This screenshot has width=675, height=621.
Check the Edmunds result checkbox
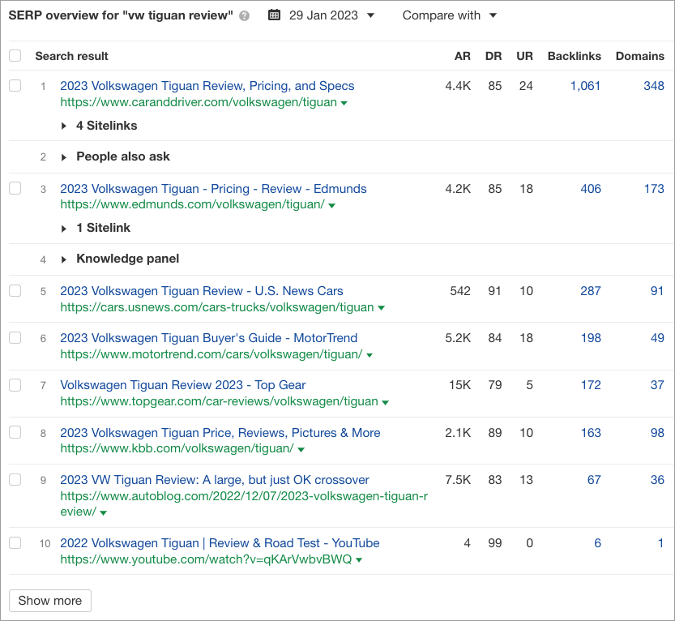15,188
